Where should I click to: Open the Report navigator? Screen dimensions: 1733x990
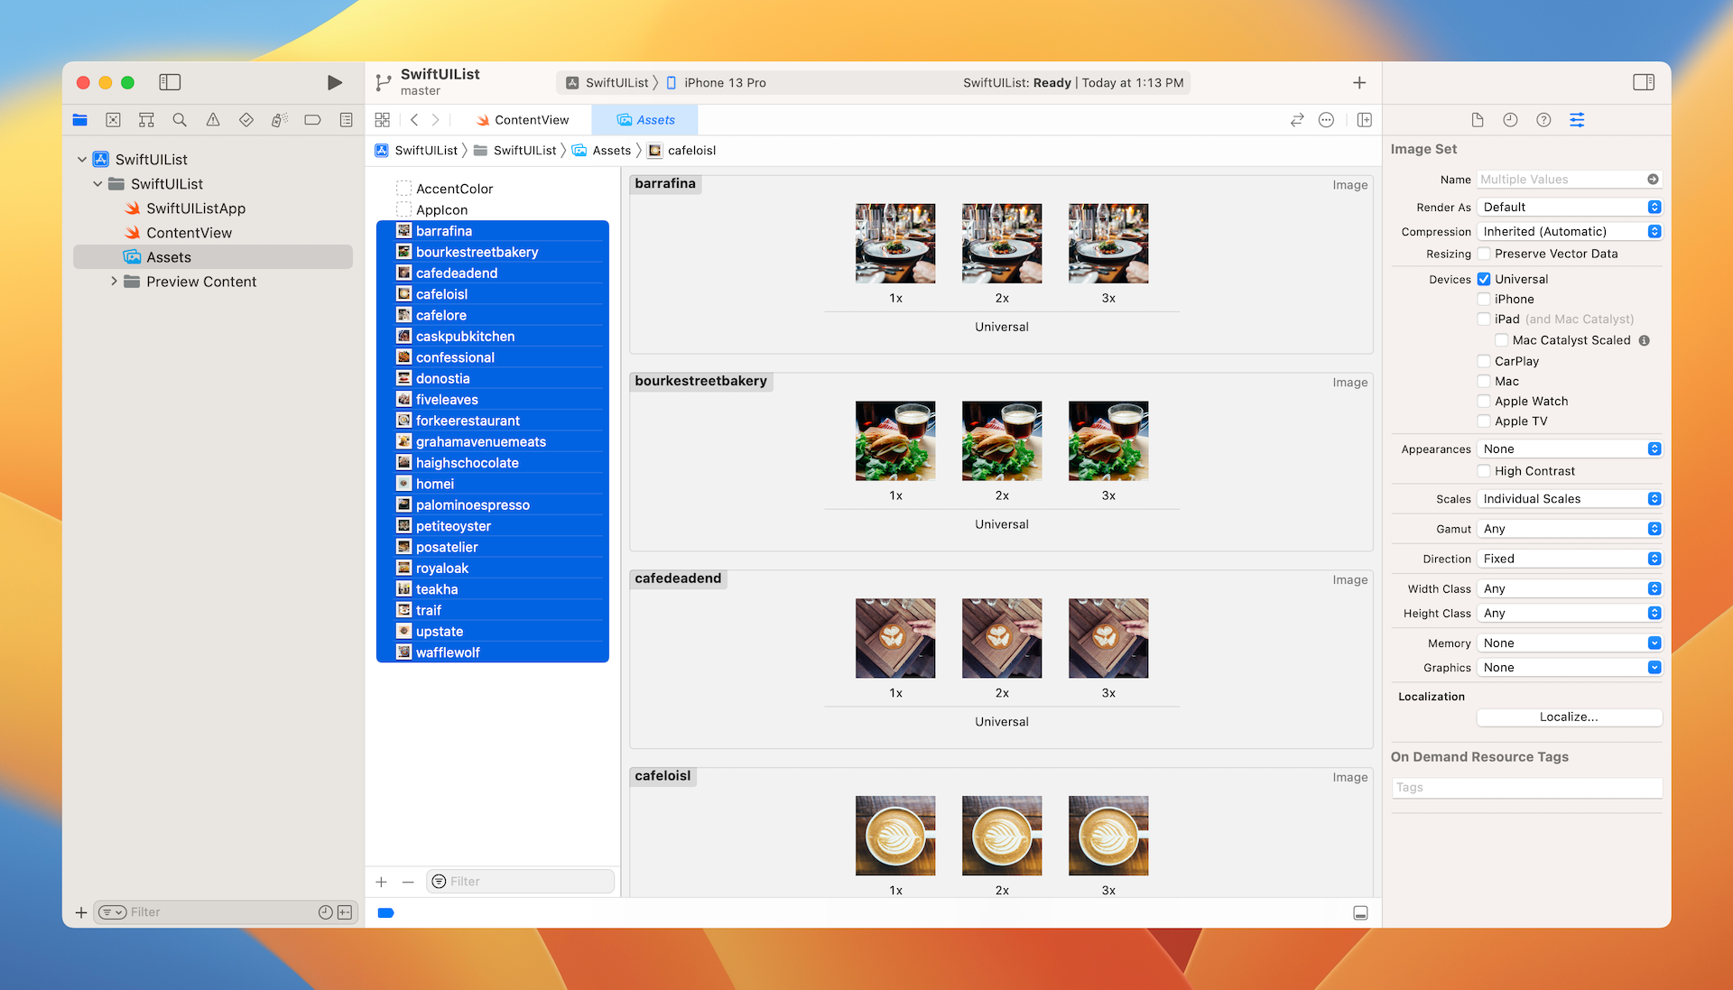[x=346, y=118]
